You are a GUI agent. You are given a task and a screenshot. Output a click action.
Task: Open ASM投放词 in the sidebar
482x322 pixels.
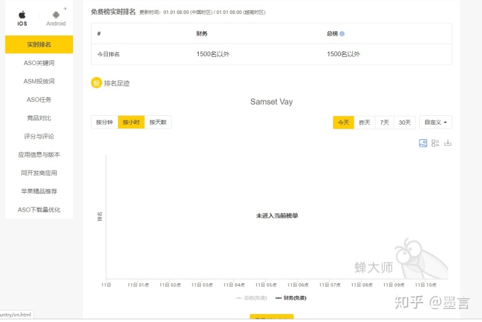[39, 81]
